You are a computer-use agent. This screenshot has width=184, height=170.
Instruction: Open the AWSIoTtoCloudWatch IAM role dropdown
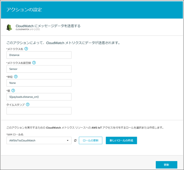pos(39,141)
